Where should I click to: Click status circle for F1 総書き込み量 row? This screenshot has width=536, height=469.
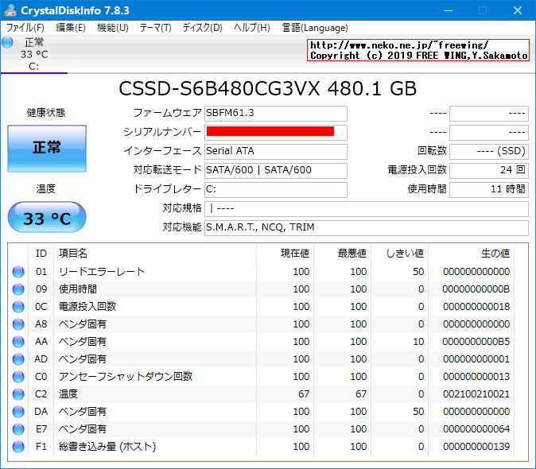click(x=18, y=447)
